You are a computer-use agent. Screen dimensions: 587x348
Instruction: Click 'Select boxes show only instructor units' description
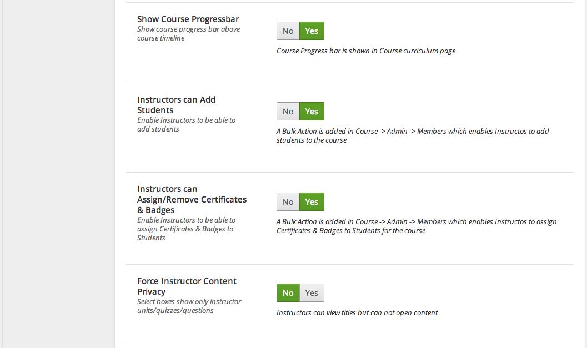pos(189,306)
